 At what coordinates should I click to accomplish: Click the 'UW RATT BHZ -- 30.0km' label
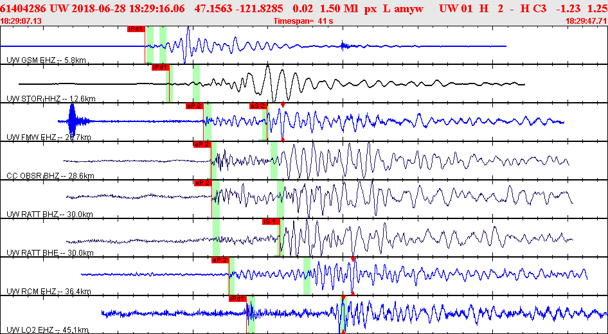coord(50,215)
